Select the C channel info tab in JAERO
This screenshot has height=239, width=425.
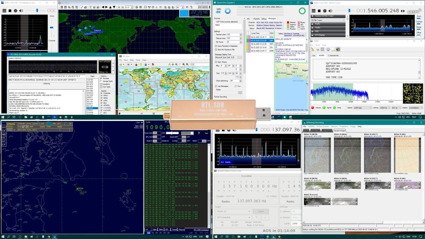pos(333,55)
